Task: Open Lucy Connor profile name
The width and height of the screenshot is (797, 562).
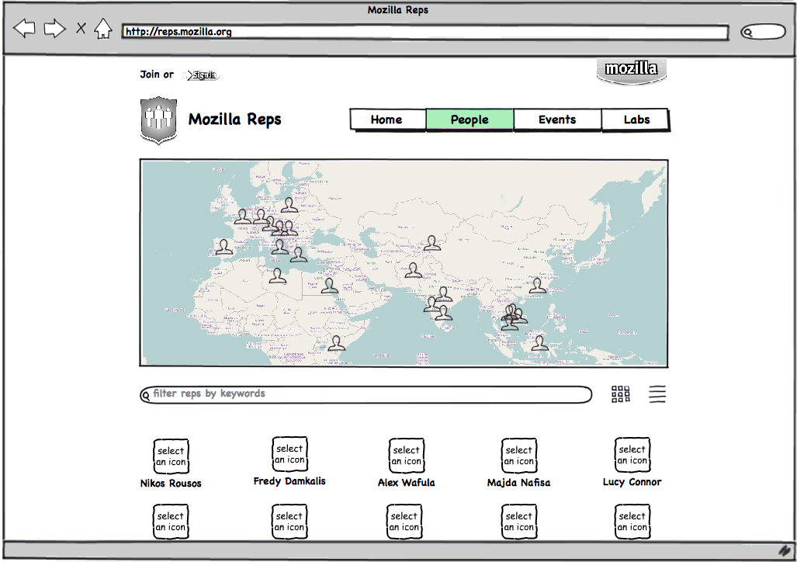Action: (x=632, y=482)
